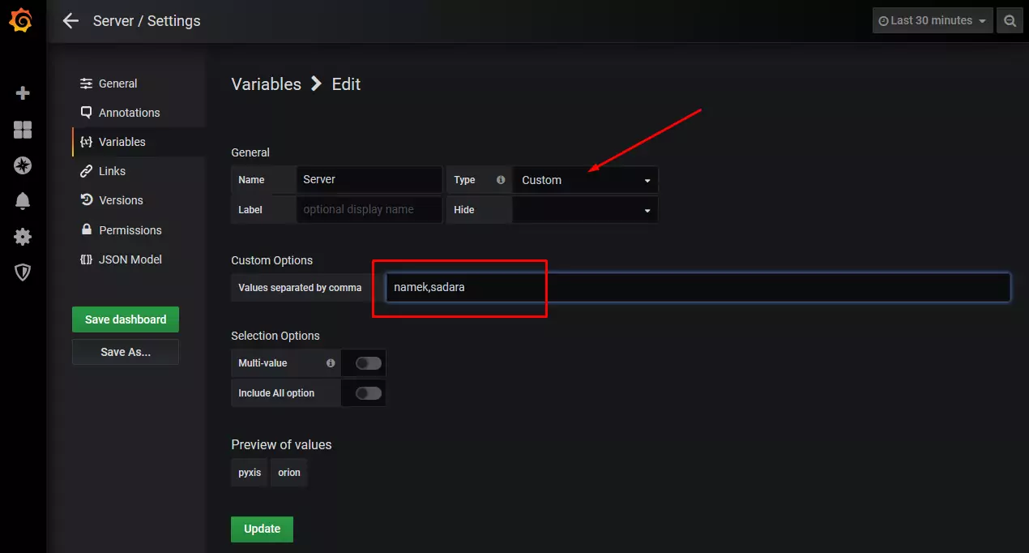Screen dimensions: 1029x553
Task: Open the Alerting bell icon
Action: (x=23, y=201)
